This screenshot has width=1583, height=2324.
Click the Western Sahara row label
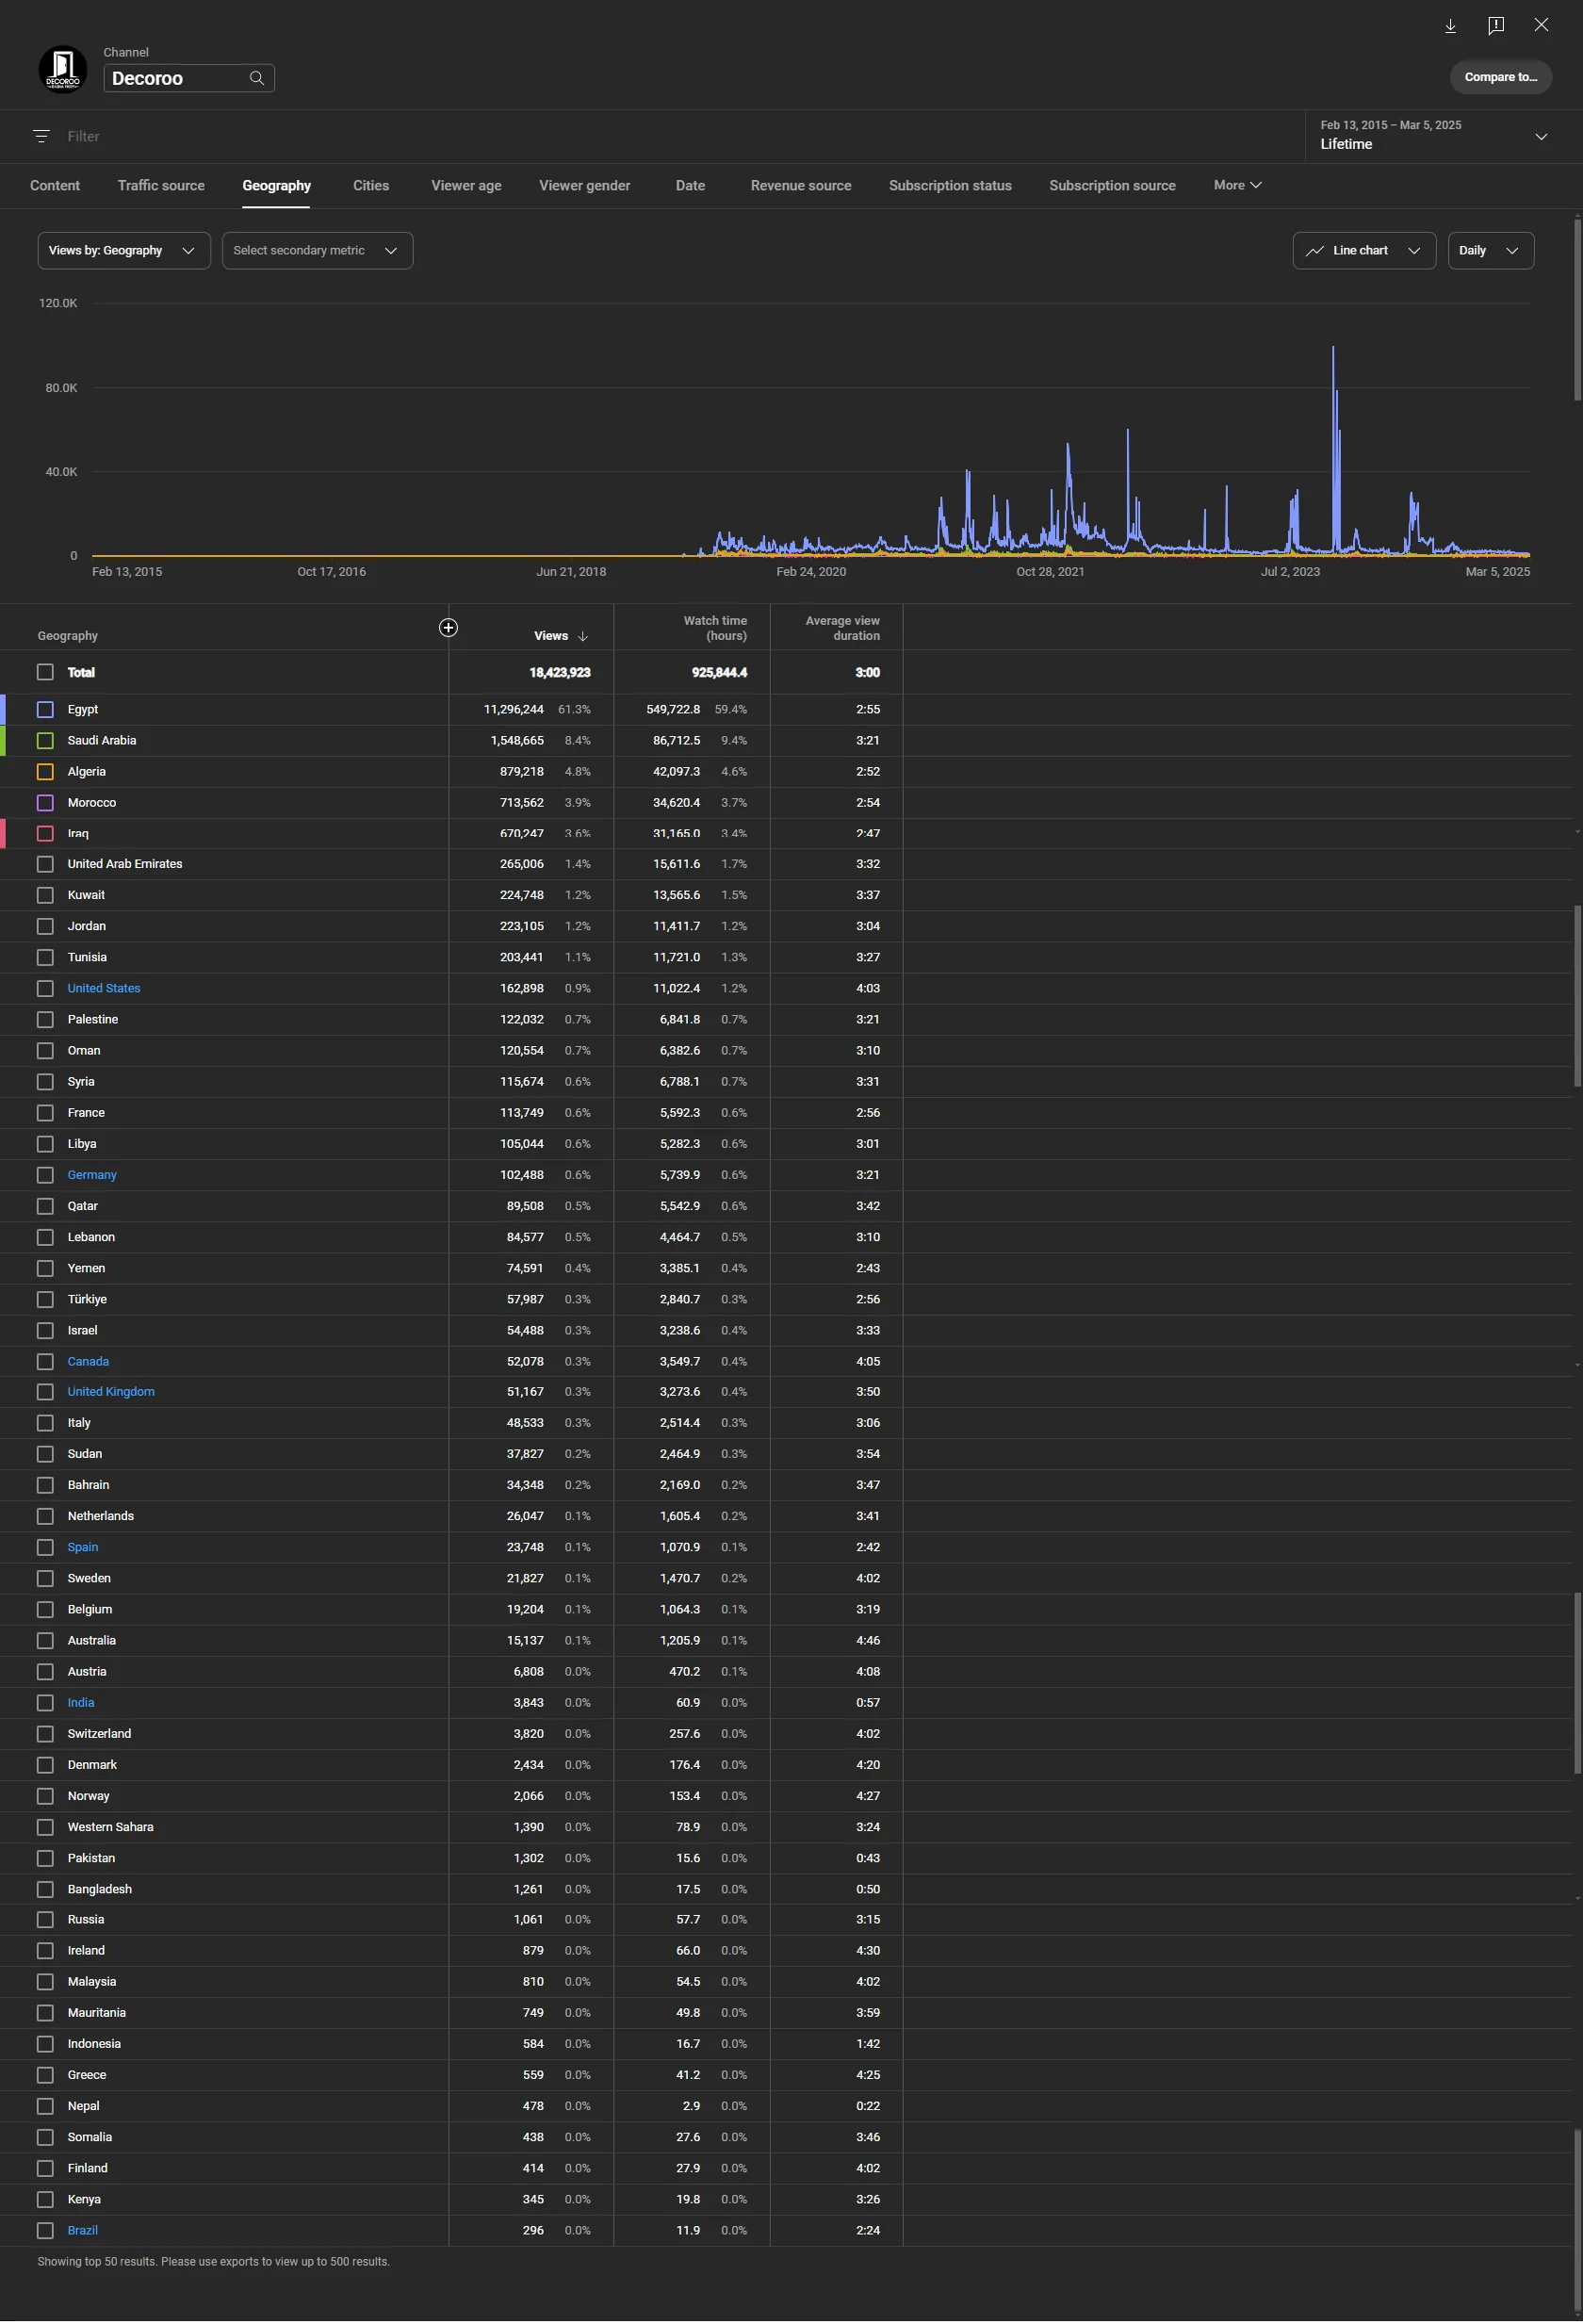click(111, 1828)
